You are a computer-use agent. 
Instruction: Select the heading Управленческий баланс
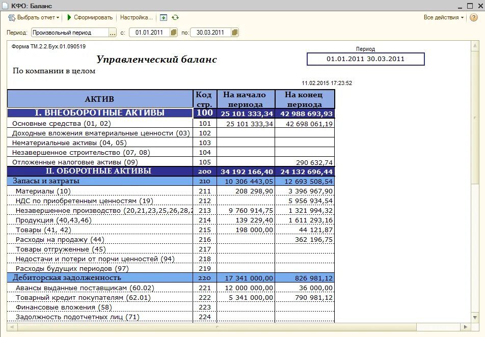(156, 59)
